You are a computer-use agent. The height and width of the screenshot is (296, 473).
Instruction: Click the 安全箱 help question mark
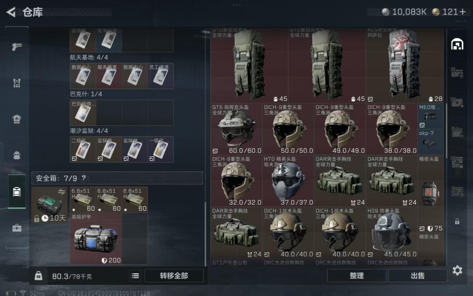pyautogui.click(x=84, y=178)
